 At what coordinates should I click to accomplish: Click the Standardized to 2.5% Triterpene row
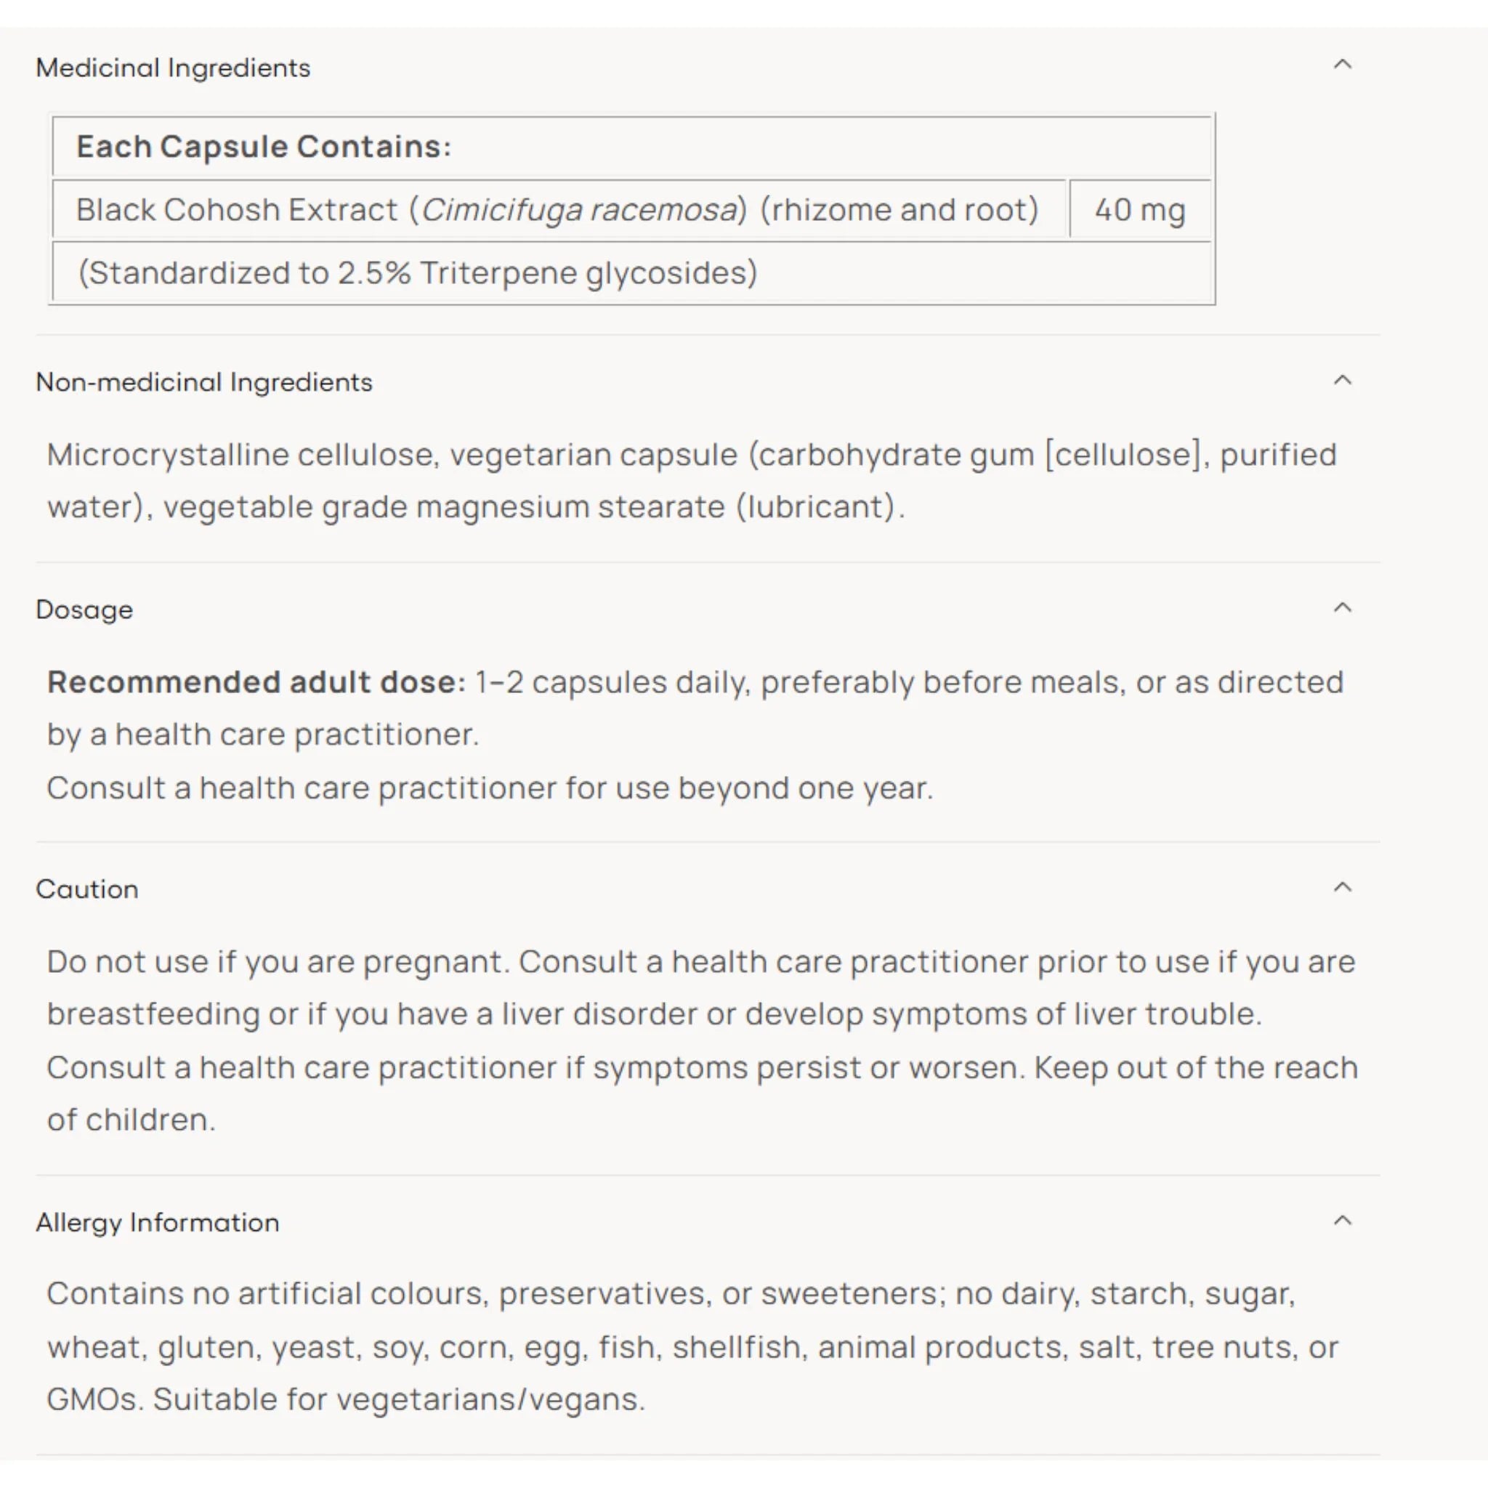point(631,272)
